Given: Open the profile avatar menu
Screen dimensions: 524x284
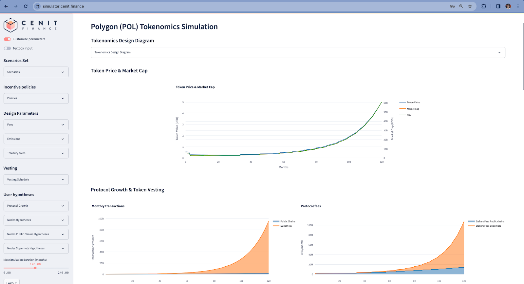Looking at the screenshot, I should tap(508, 6).
